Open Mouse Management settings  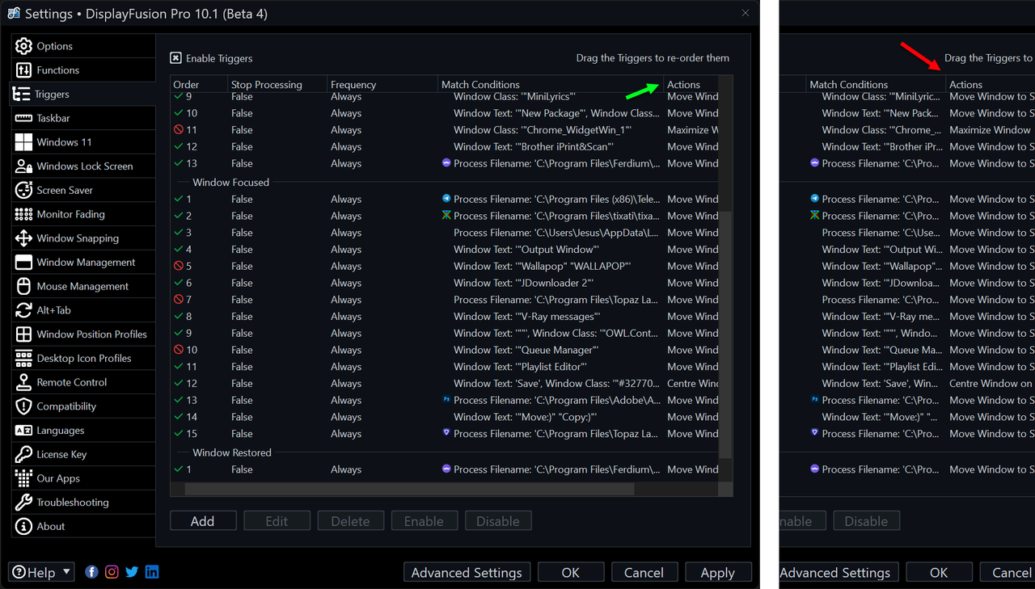tap(82, 286)
